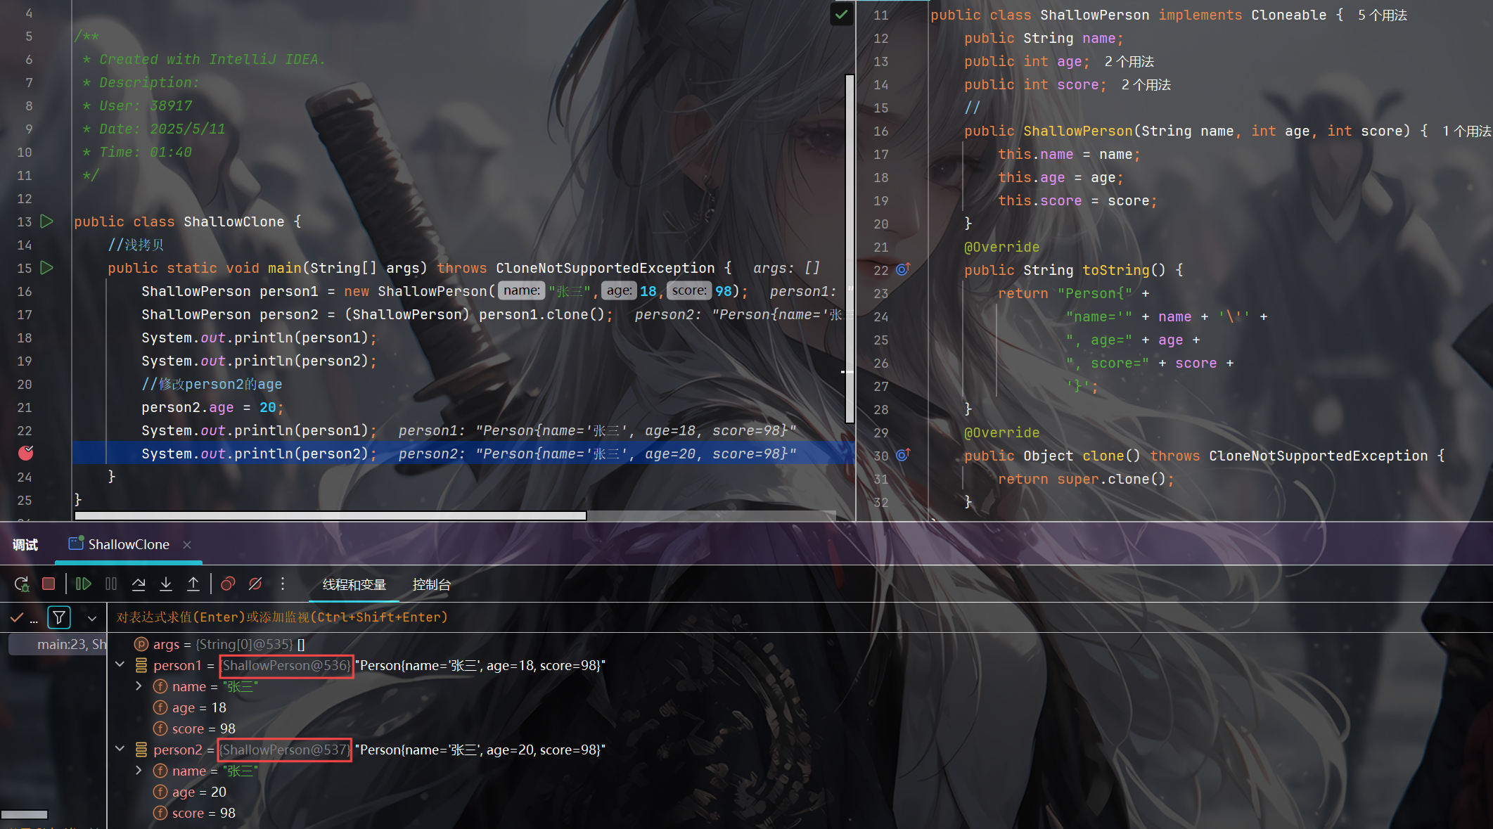Screen dimensions: 1493x829
Task: Toggle the breakpoint at line 23
Action: [x=25, y=454]
